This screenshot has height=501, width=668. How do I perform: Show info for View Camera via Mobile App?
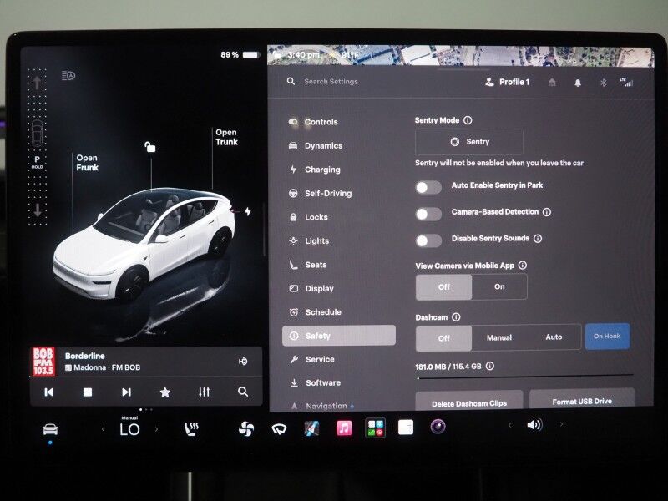tap(523, 265)
